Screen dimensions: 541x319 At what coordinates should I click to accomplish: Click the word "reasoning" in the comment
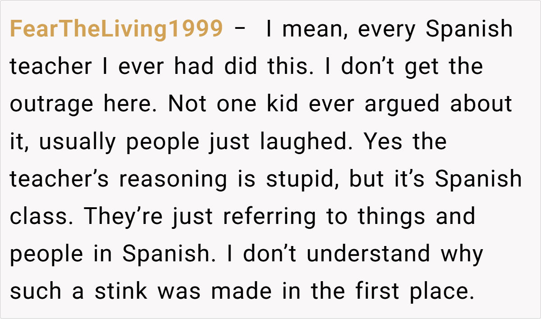tap(173, 179)
